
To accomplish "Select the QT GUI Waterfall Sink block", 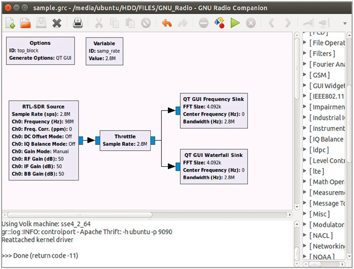I will (x=214, y=167).
